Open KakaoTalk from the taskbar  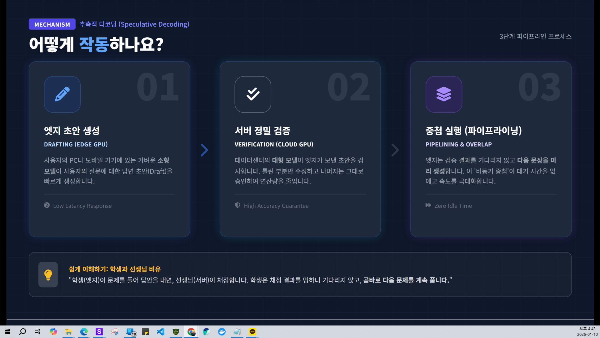[252, 332]
